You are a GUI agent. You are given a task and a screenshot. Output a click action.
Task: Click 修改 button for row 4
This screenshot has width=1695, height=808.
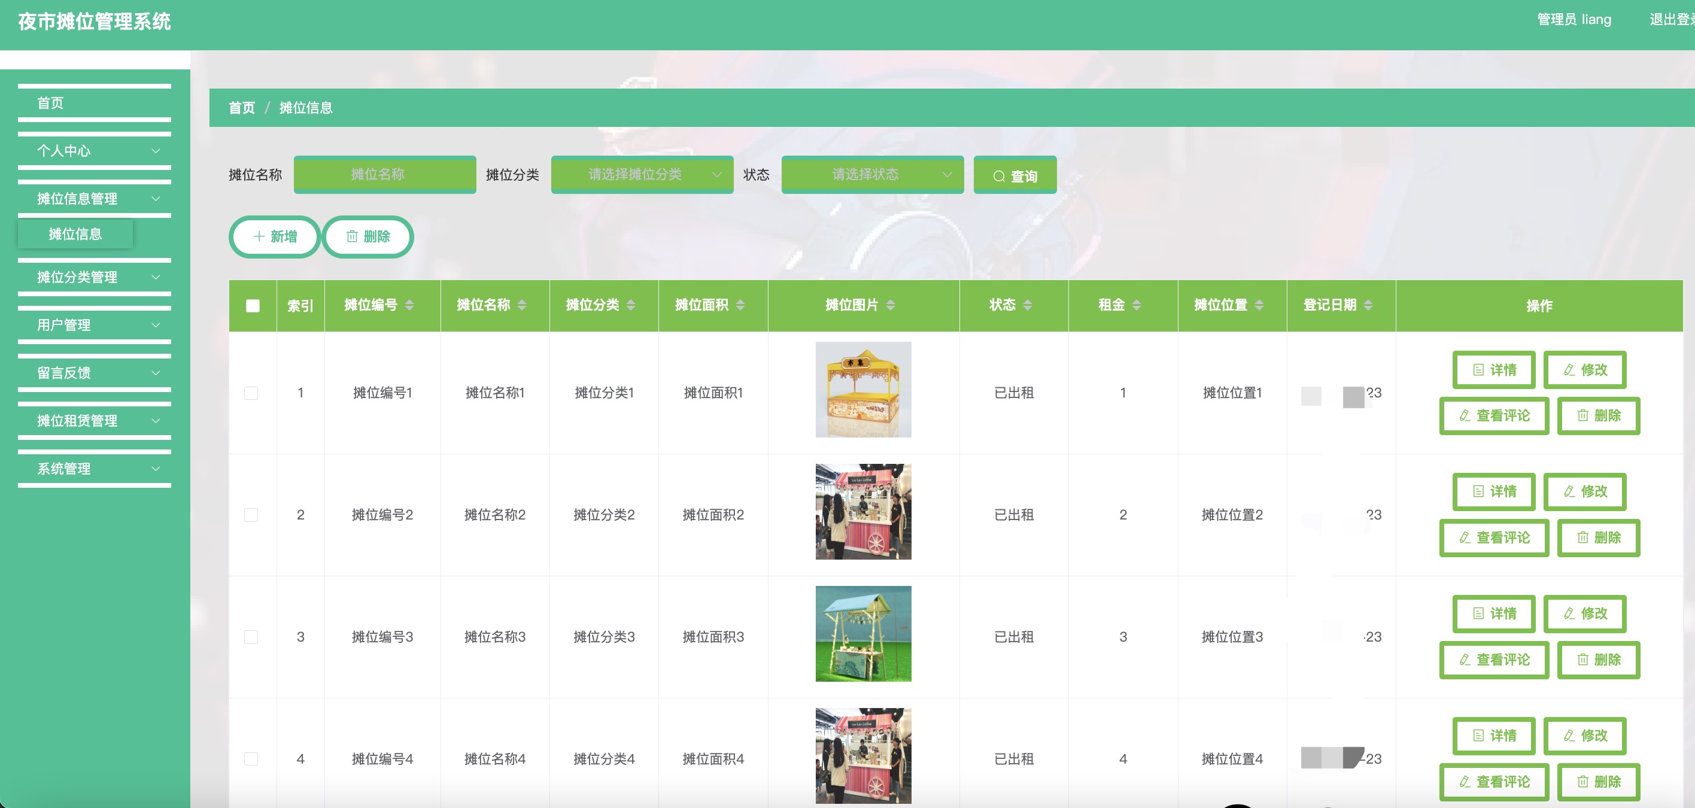pos(1585,736)
